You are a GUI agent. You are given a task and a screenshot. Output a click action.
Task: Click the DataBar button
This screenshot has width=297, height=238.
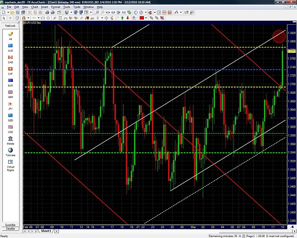pos(10,228)
